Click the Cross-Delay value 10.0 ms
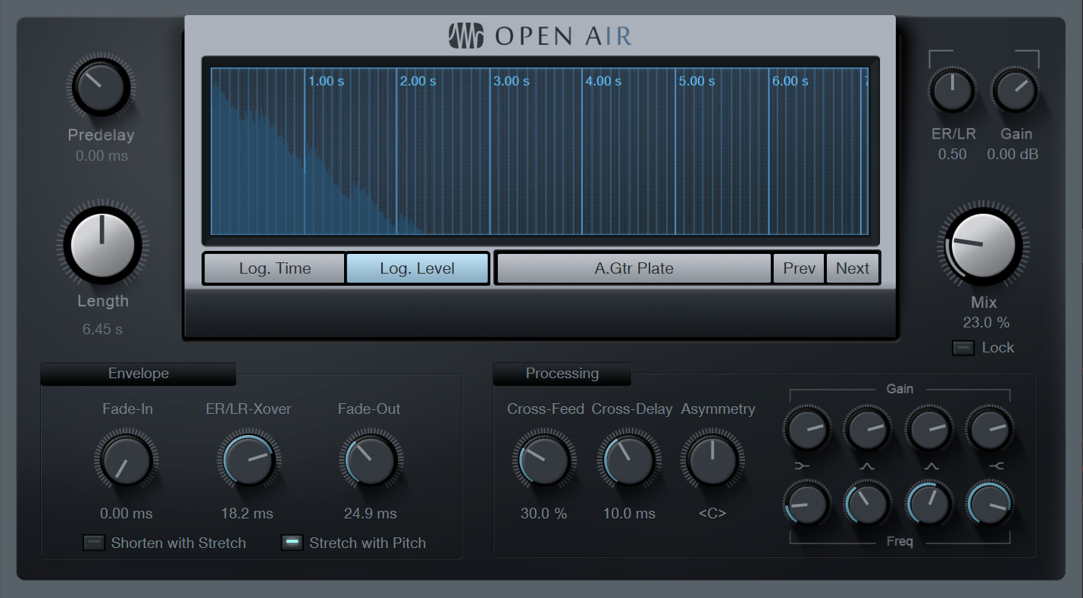 (628, 514)
